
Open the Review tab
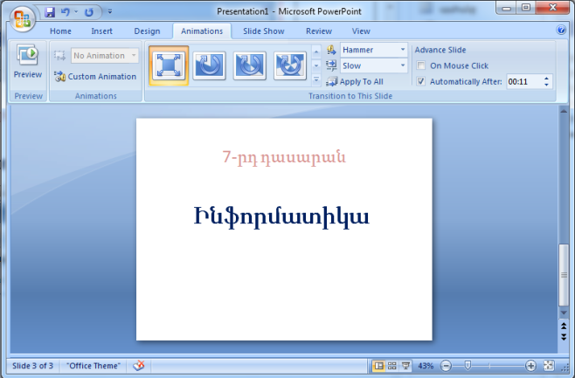(319, 31)
